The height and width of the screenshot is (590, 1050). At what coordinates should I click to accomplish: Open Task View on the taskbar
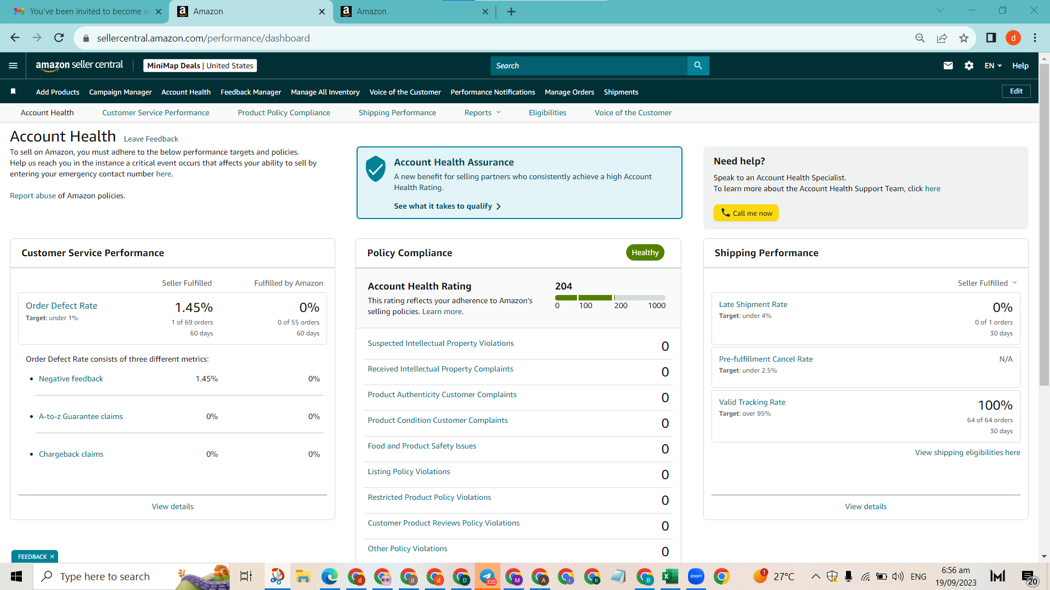coord(246,576)
